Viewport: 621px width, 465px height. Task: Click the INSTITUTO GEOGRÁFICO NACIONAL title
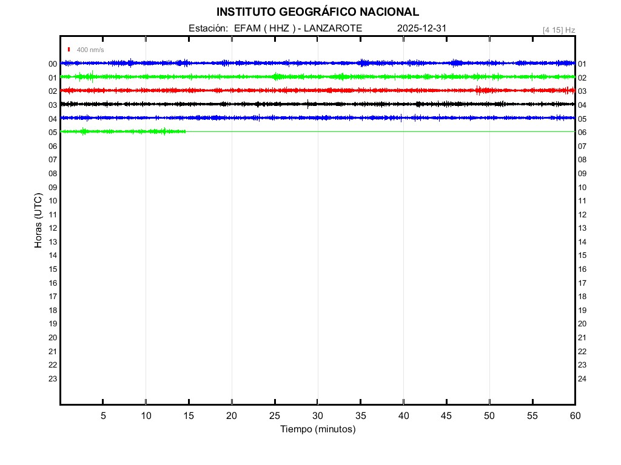click(317, 12)
